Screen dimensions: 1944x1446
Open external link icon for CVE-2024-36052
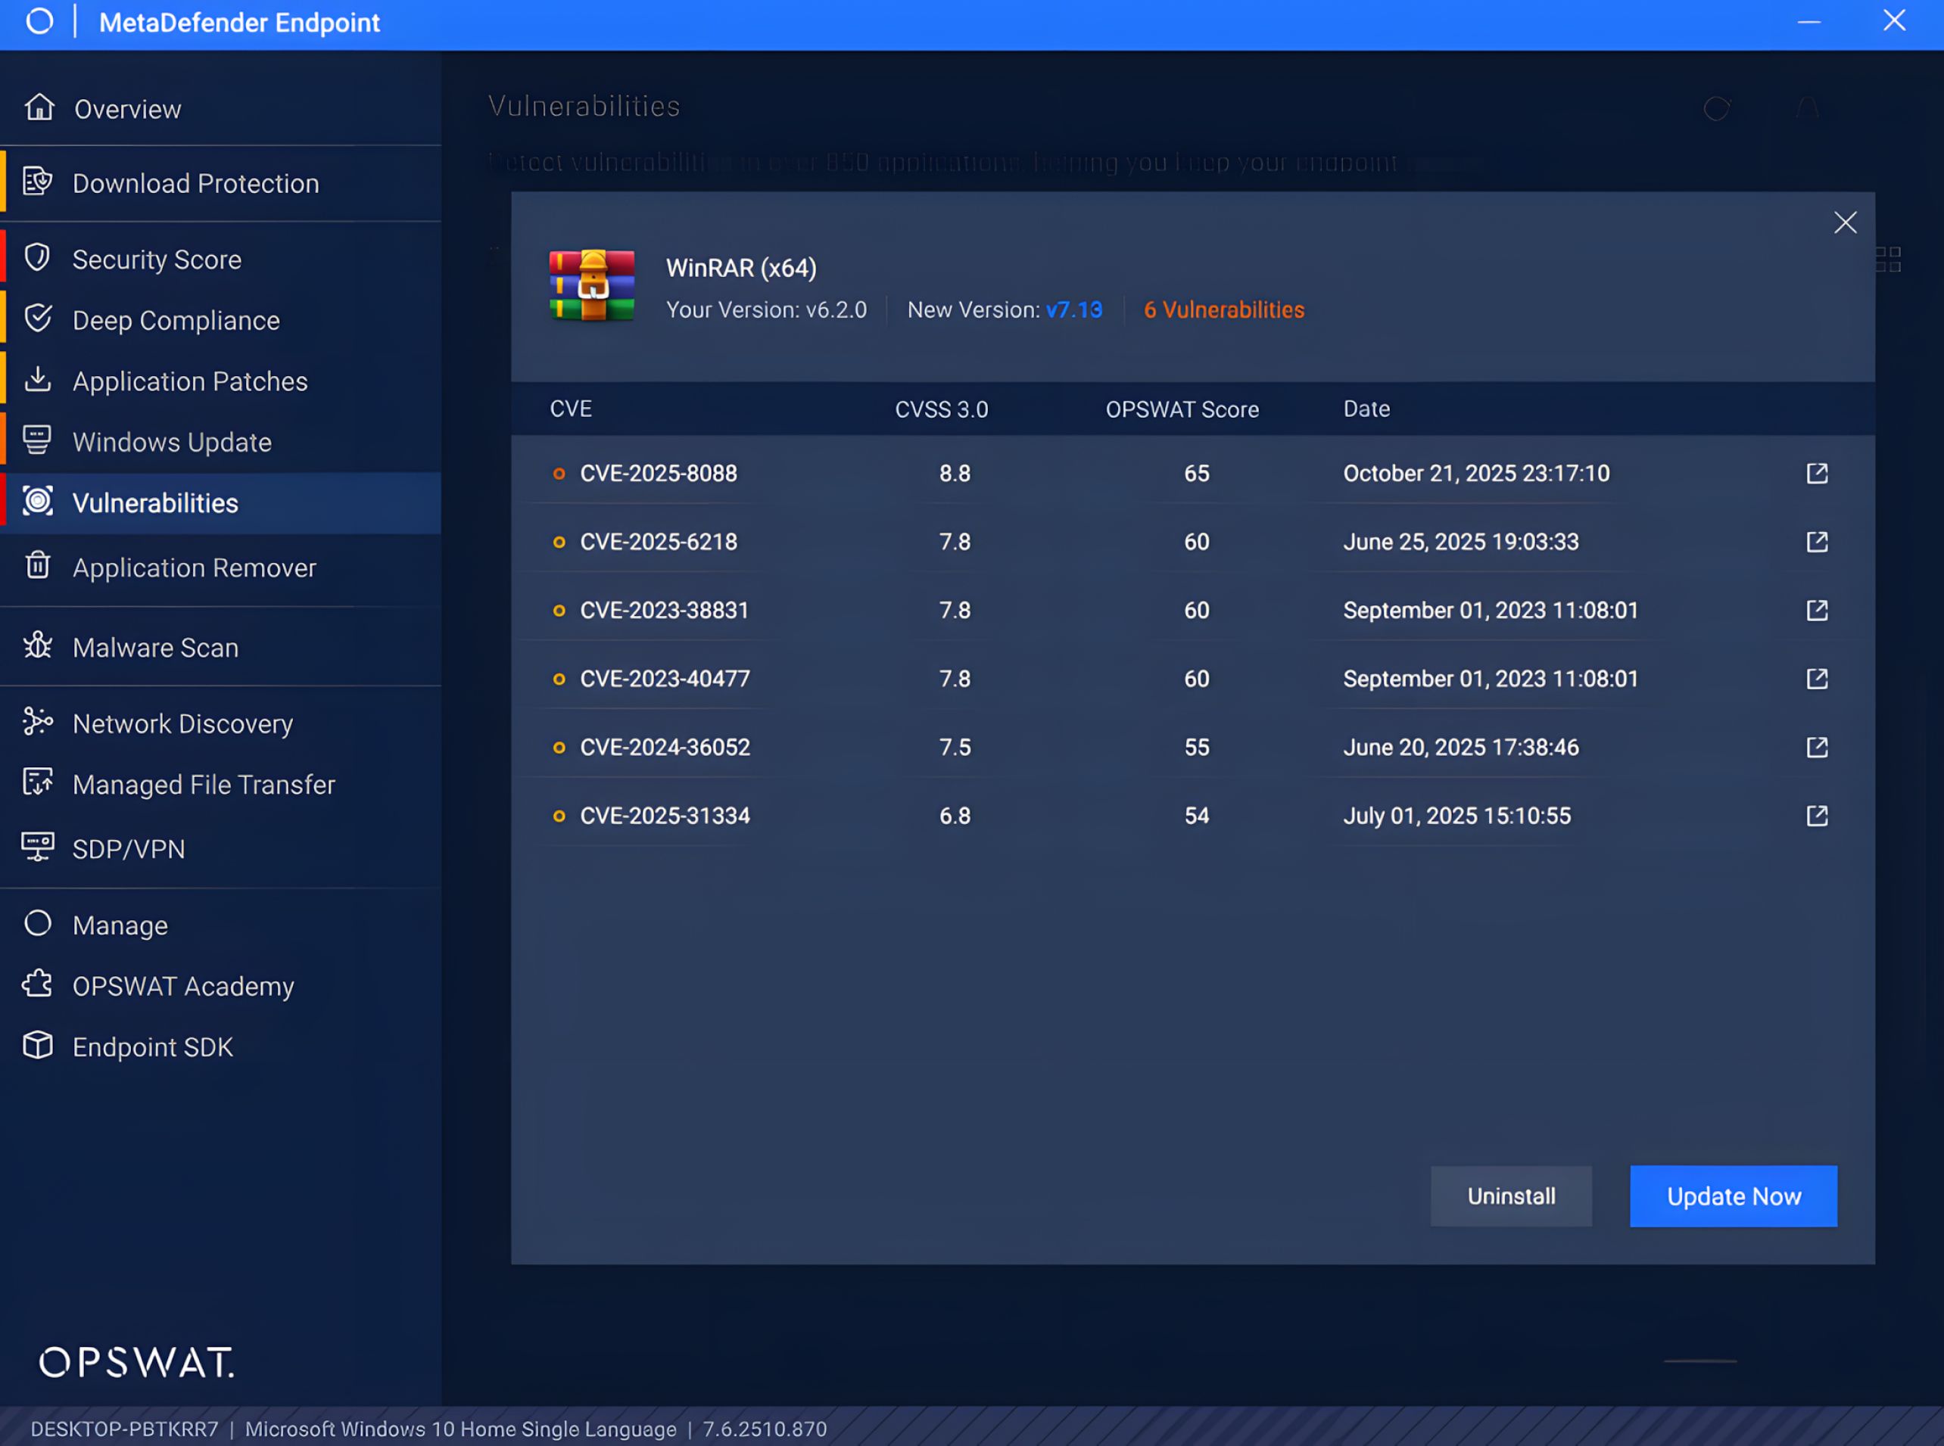pyautogui.click(x=1817, y=747)
